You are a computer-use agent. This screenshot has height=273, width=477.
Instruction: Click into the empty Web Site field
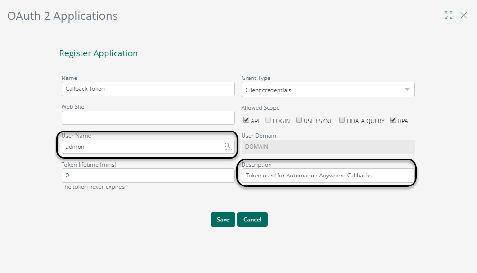click(148, 118)
